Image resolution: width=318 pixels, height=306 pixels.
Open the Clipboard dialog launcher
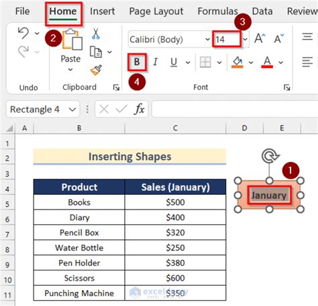pos(116,88)
